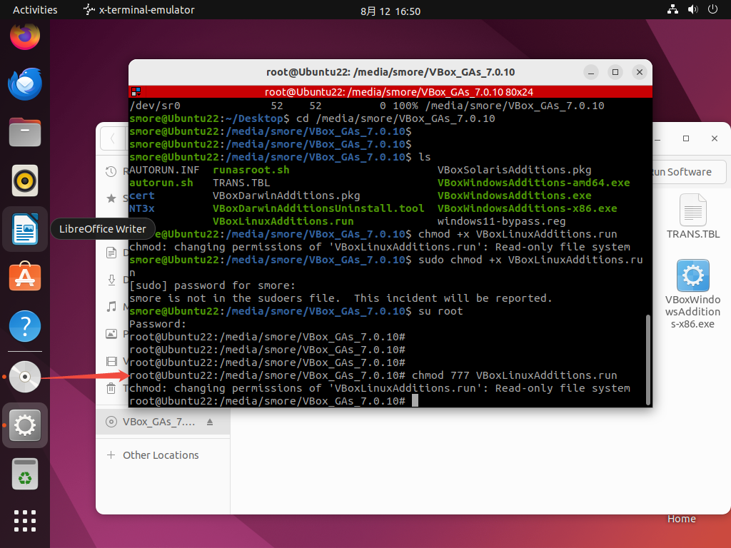
Task: Click 'autorun.sh' in the terminal listing
Action: pos(161,183)
